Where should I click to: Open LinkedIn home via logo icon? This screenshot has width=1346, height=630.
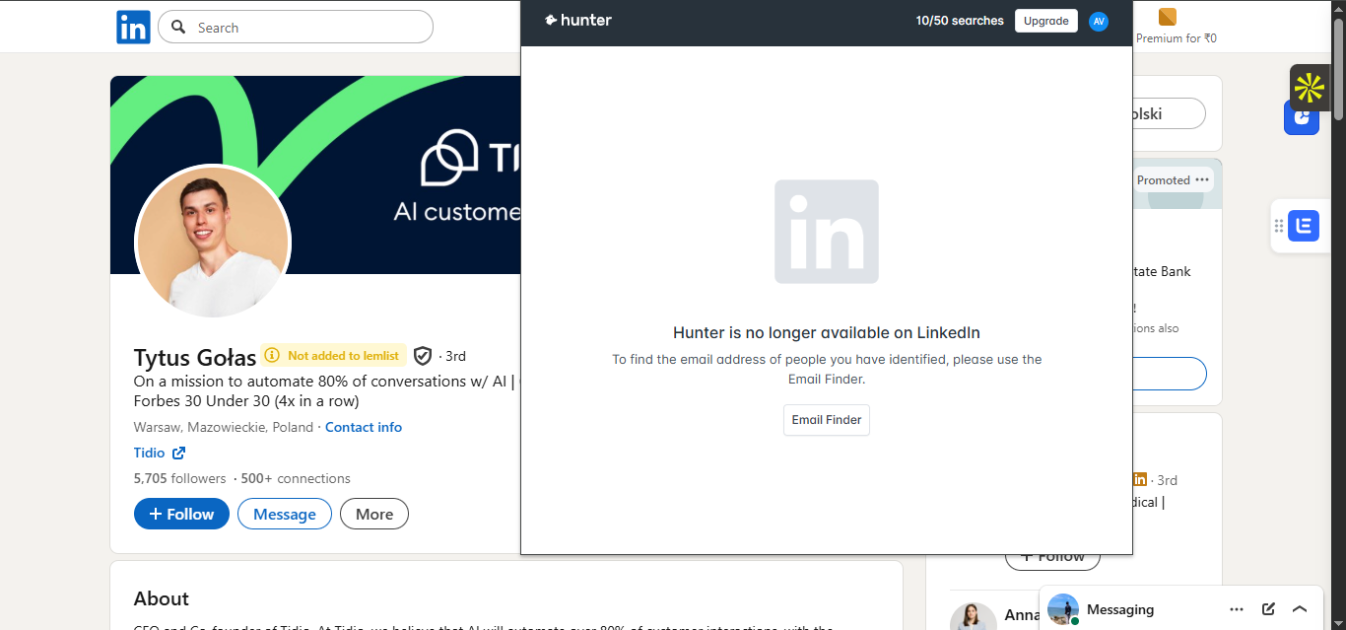tap(133, 27)
